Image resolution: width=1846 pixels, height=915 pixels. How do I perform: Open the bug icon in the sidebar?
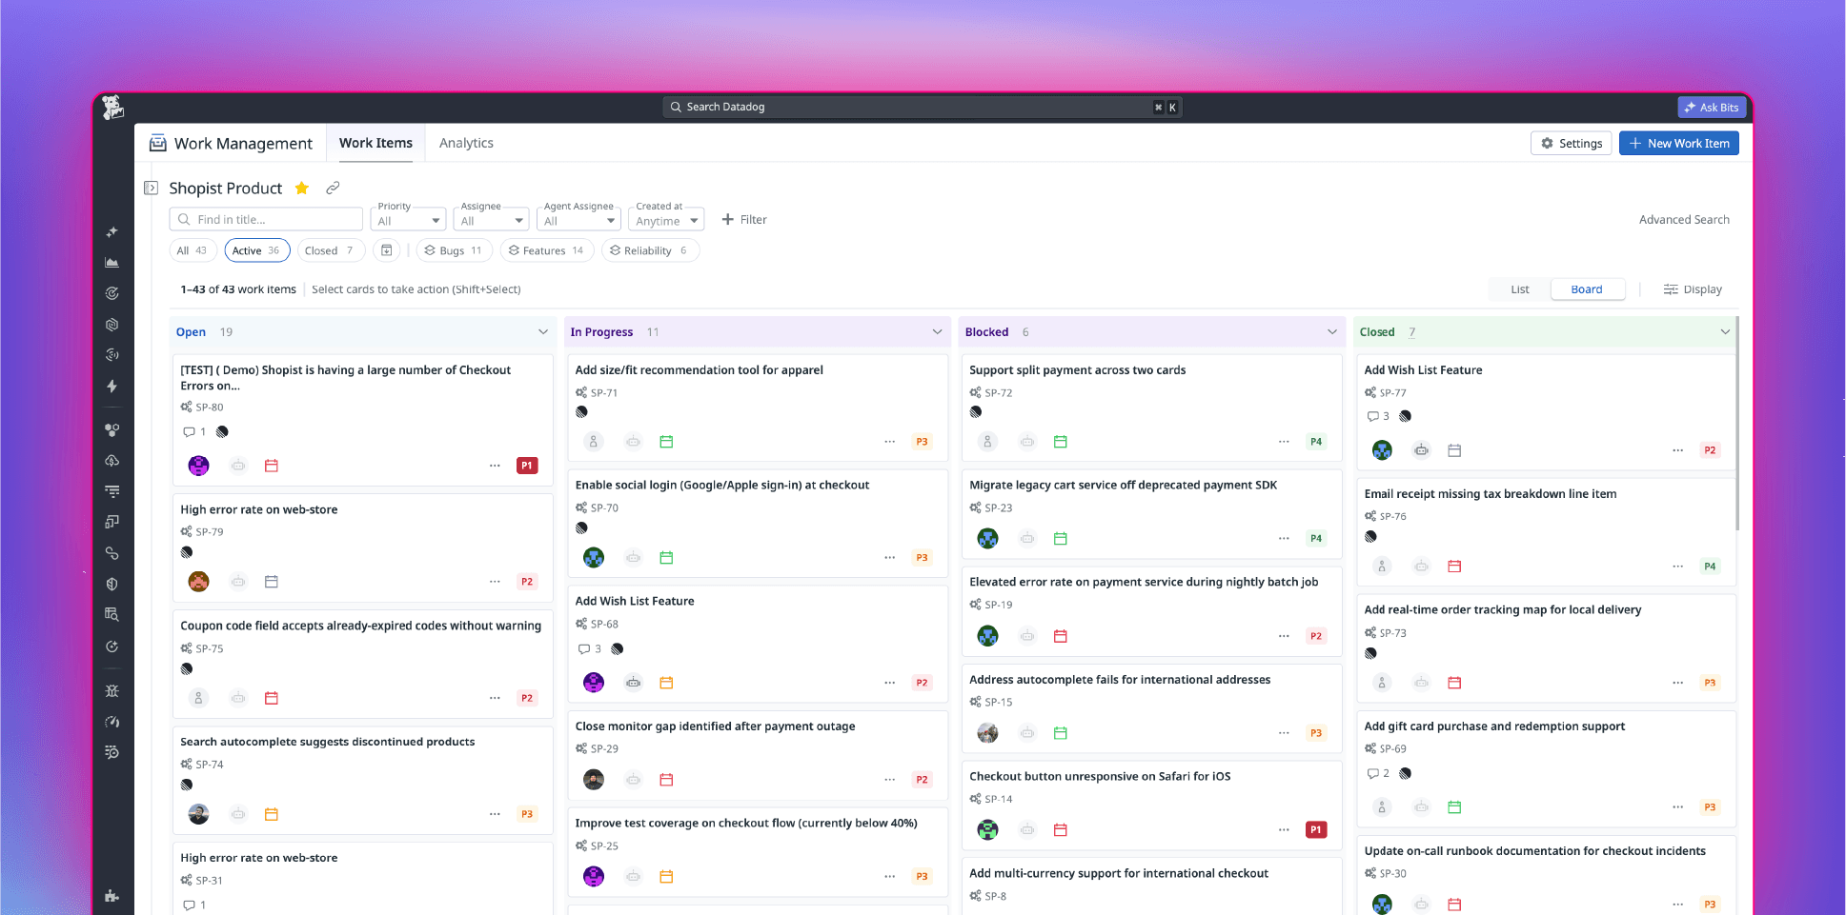[x=112, y=691]
